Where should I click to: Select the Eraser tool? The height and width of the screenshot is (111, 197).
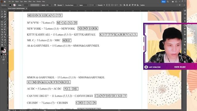tap(5, 24)
